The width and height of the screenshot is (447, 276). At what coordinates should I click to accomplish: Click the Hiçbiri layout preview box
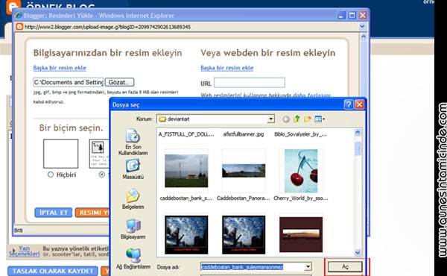61,154
